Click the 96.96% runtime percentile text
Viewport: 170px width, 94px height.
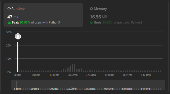click(25, 22)
